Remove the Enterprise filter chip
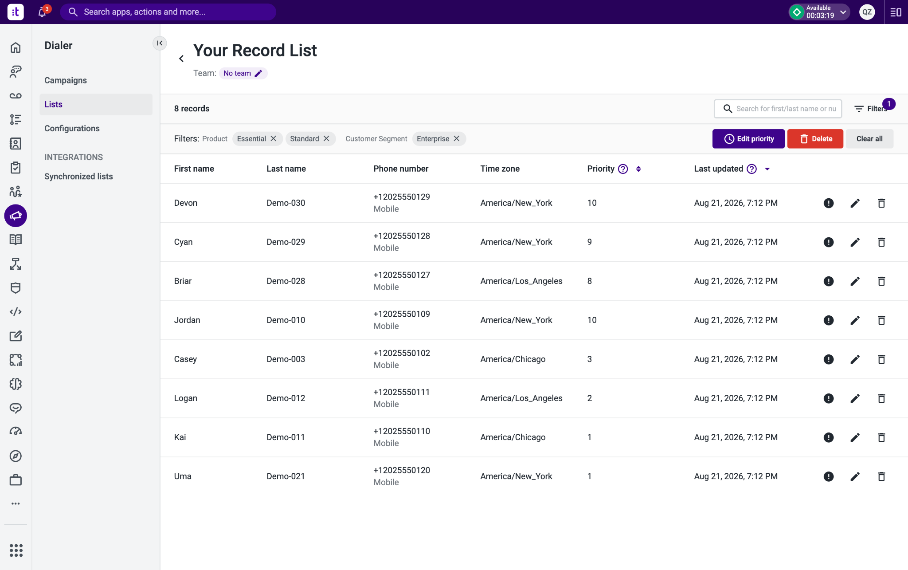This screenshot has height=570, width=908. click(457, 138)
